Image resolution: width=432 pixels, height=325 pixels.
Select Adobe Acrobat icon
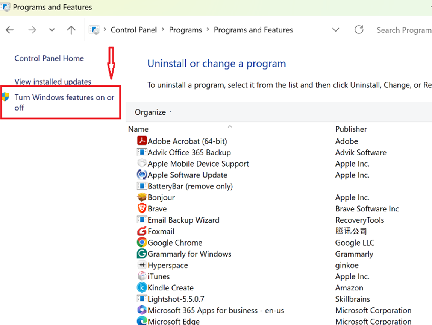[142, 141]
